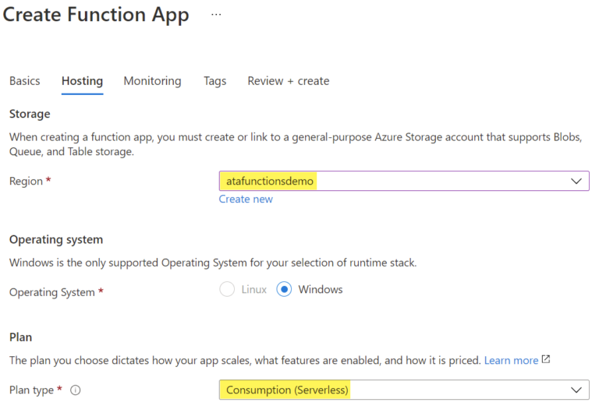Click the external link icon after Learn more
Image resolution: width=599 pixels, height=406 pixels.
click(546, 359)
